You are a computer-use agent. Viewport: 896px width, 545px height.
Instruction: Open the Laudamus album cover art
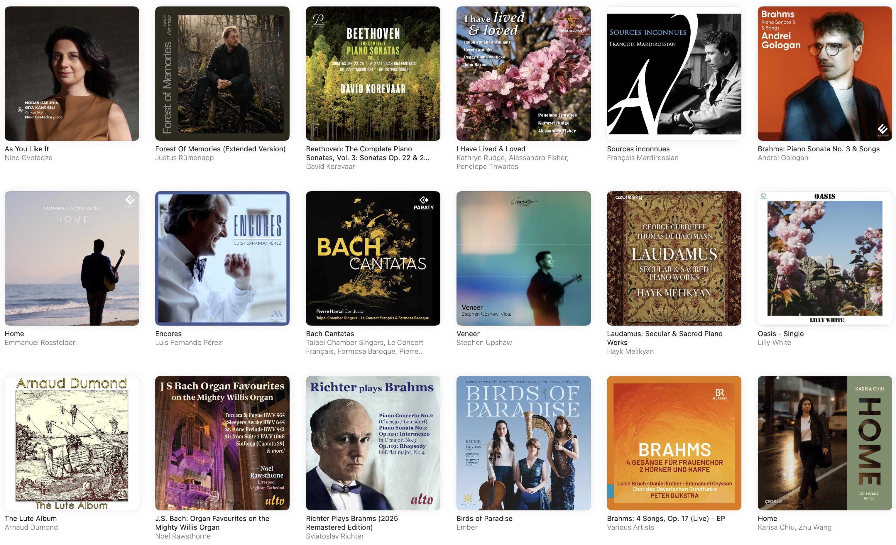coord(674,258)
